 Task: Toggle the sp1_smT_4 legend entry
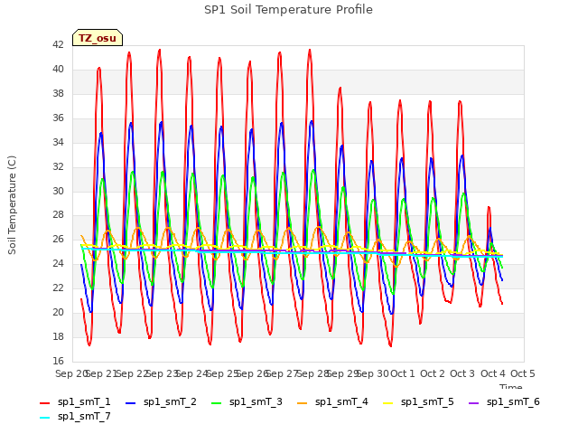coord(332,402)
